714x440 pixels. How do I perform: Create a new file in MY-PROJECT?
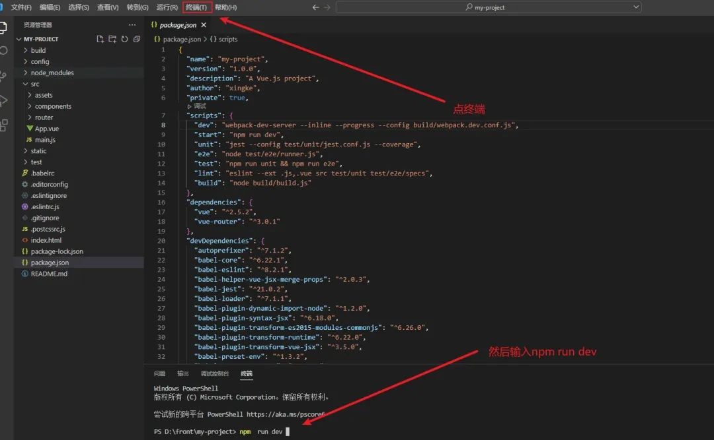[100, 39]
